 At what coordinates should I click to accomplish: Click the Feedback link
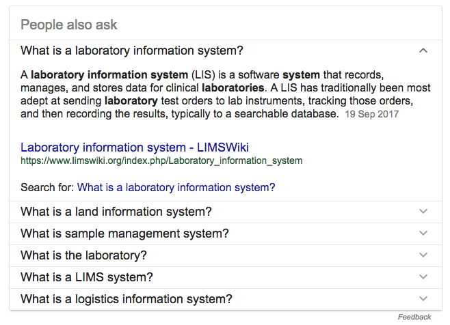tap(414, 317)
